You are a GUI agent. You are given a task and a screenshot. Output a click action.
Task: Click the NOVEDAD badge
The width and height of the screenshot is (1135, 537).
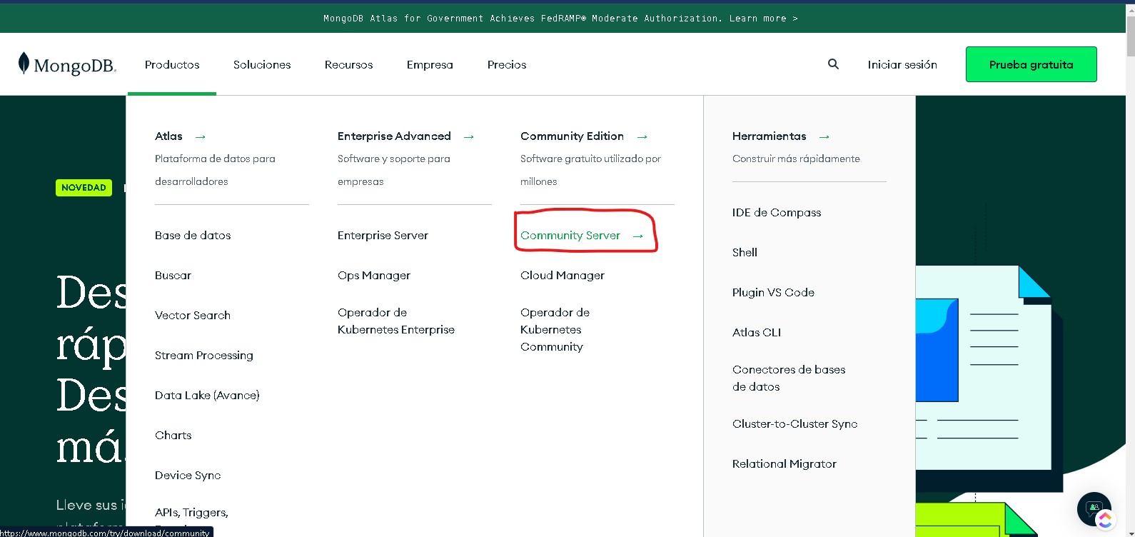(x=84, y=188)
